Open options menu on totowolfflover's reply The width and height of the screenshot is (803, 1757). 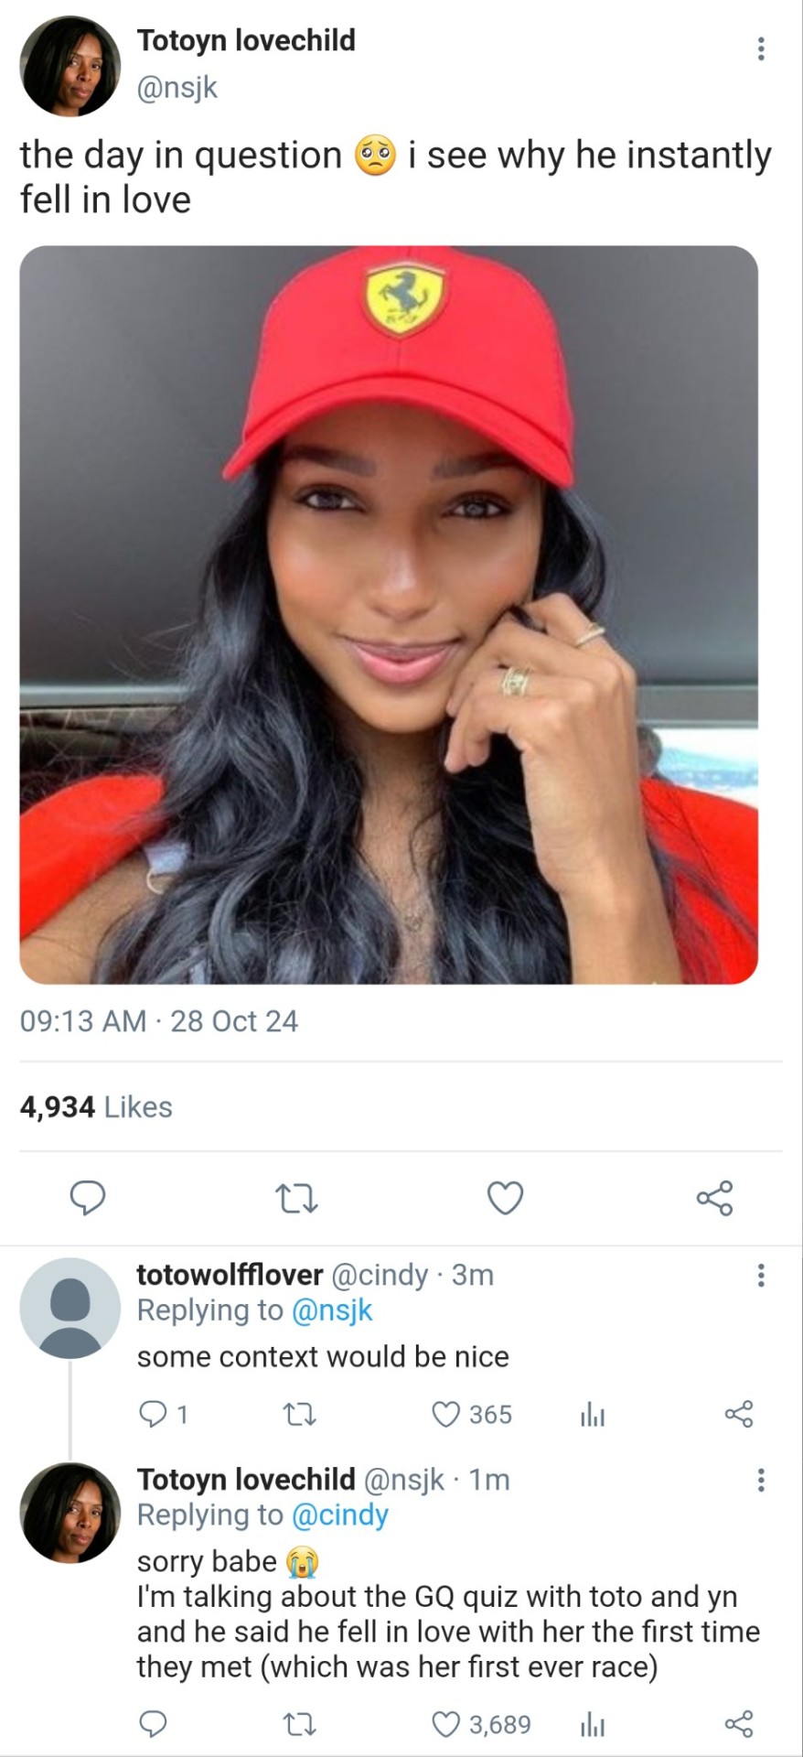pos(760,1275)
